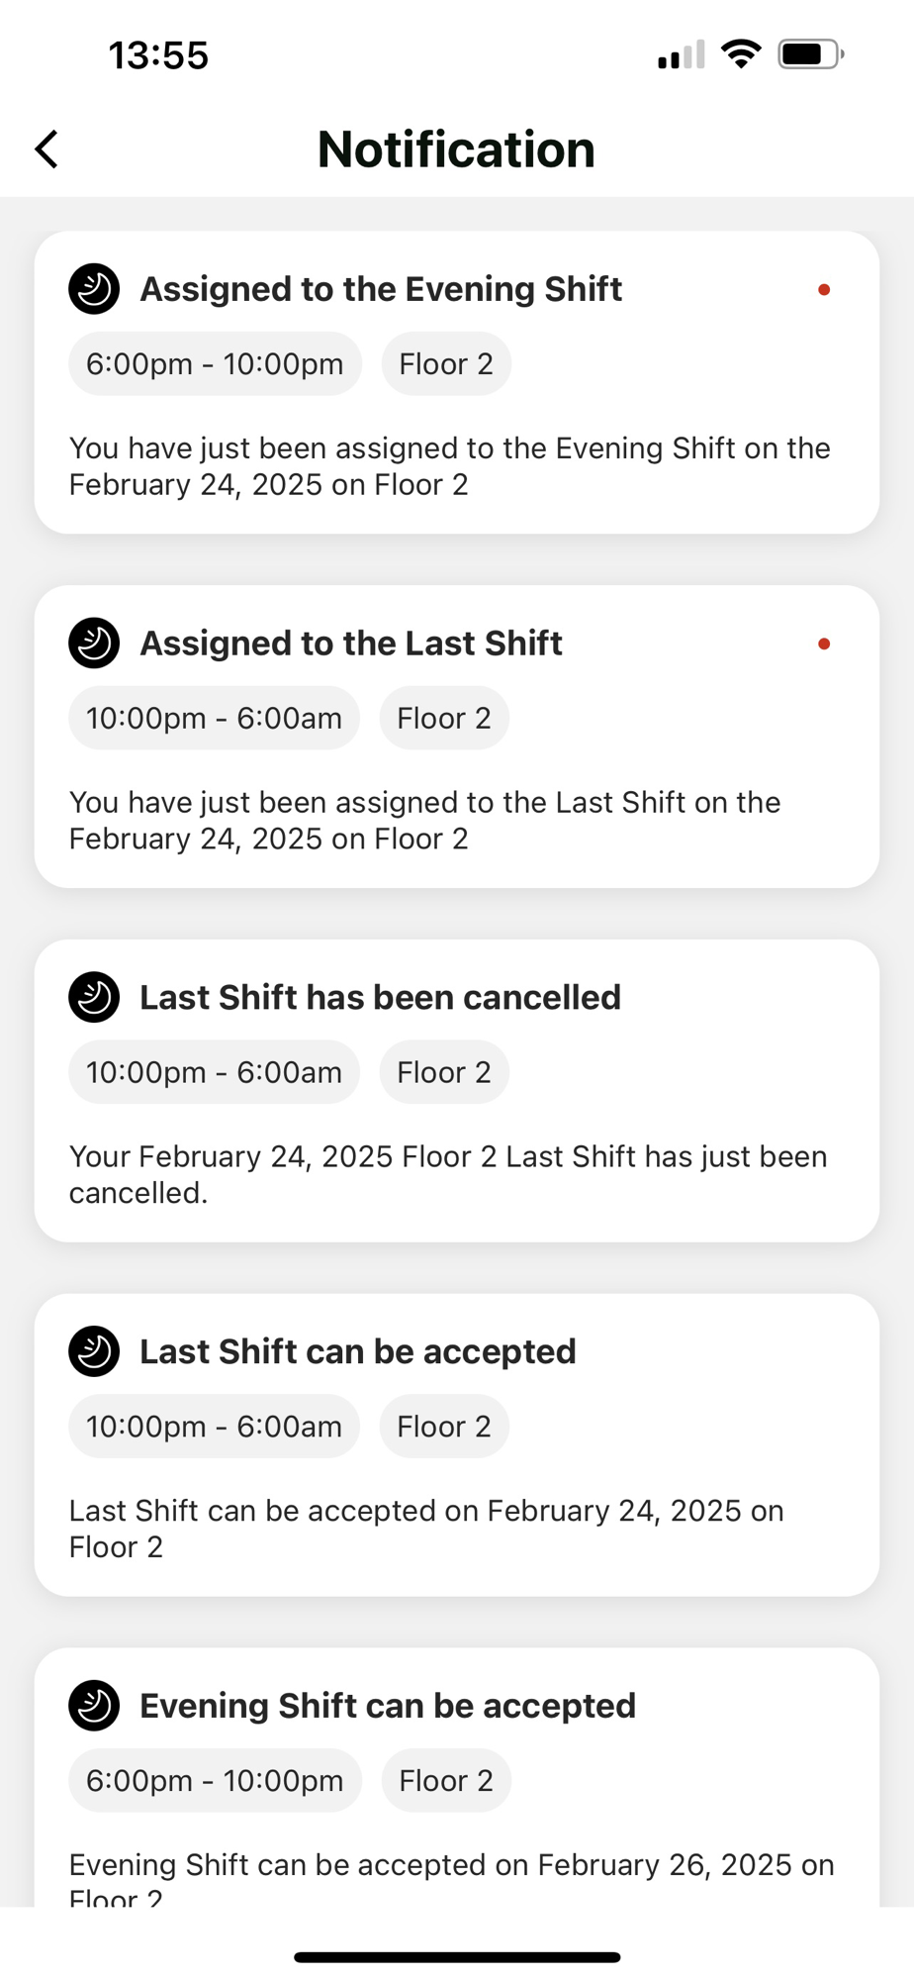Image resolution: width=914 pixels, height=1980 pixels.
Task: Tap the 6:00pm - 10:00pm chip in the Assigned to Evening Shift card
Action: (215, 364)
